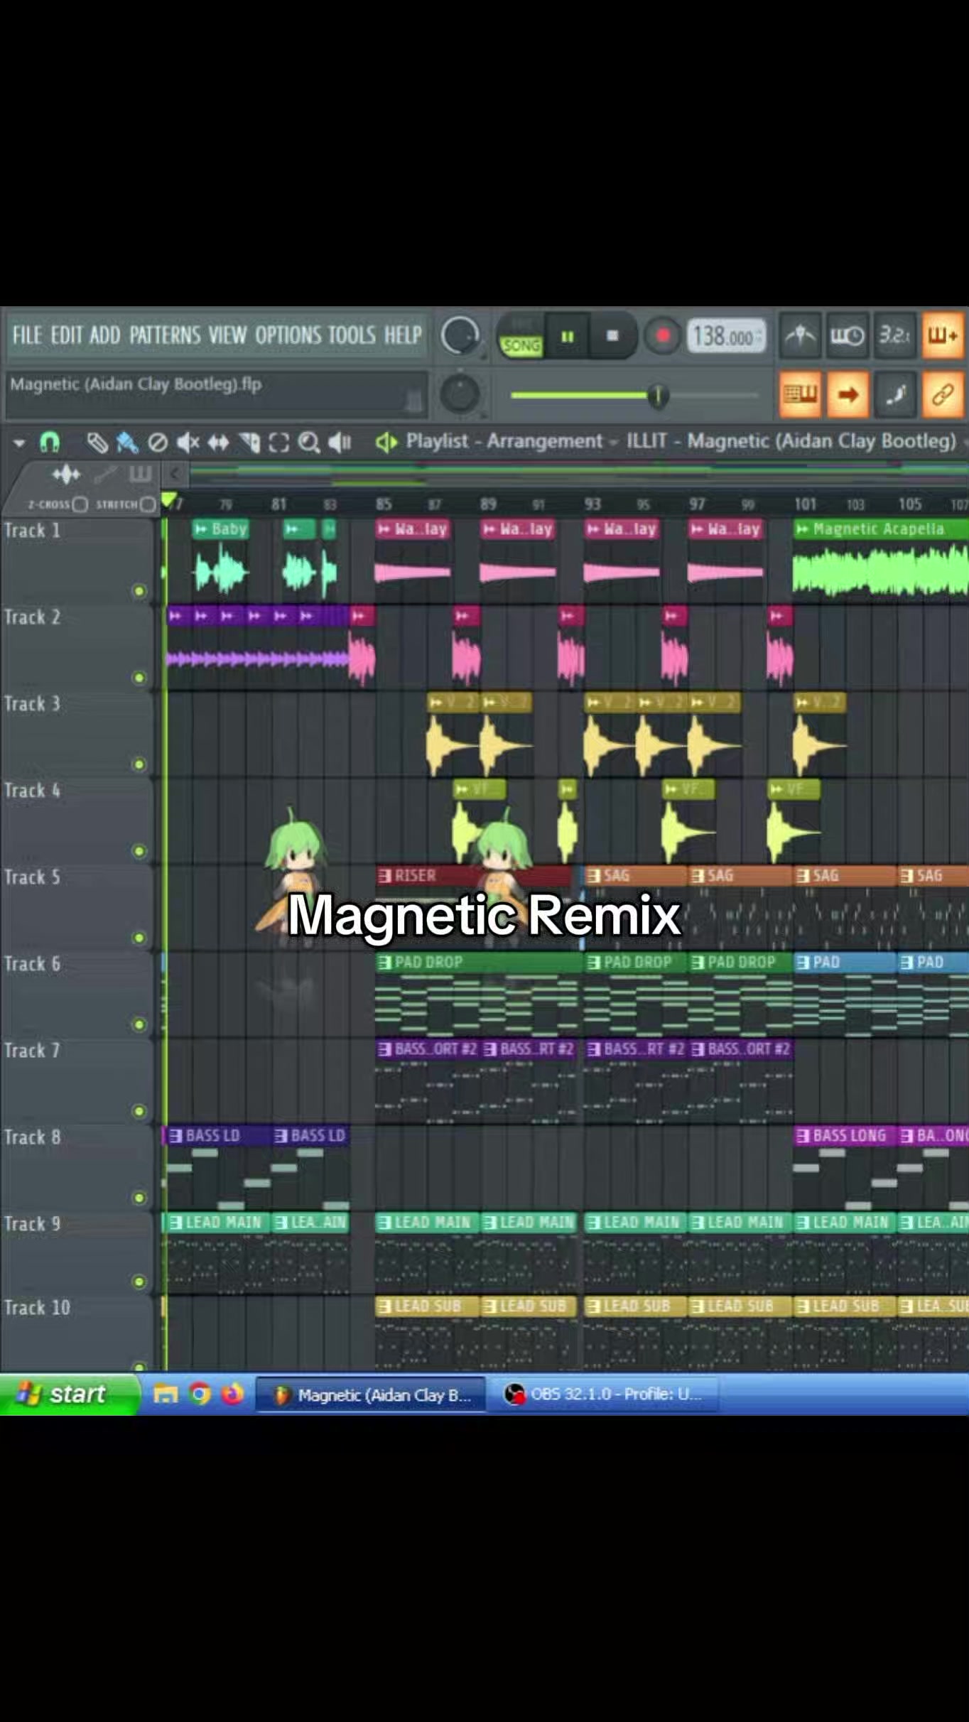
Task: Open the VIEW menu
Action: pyautogui.click(x=227, y=335)
